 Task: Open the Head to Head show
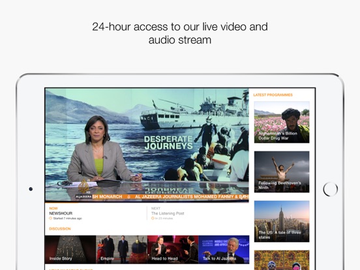pos(173,249)
